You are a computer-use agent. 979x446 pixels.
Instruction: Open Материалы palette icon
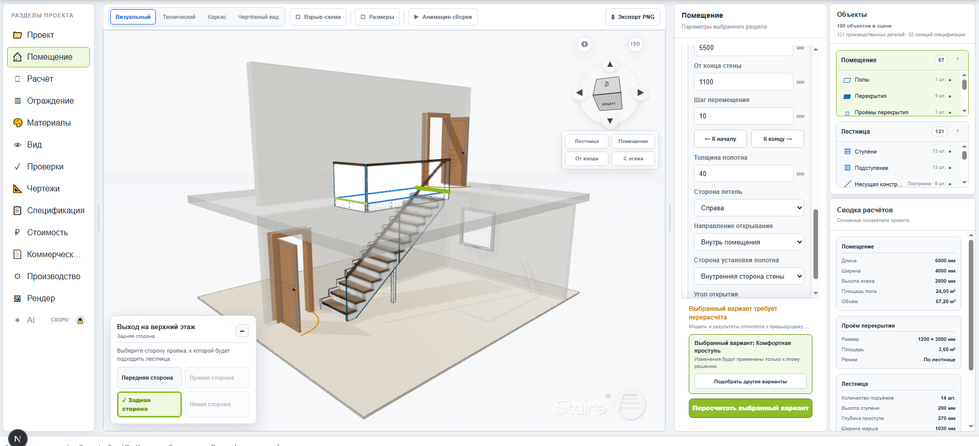coord(17,123)
